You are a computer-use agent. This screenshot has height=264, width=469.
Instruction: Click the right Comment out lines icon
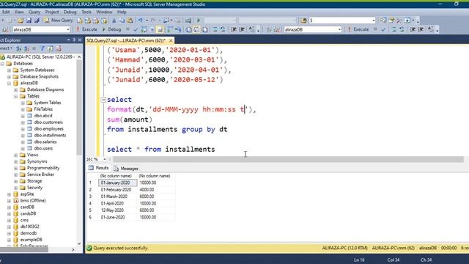(394, 29)
